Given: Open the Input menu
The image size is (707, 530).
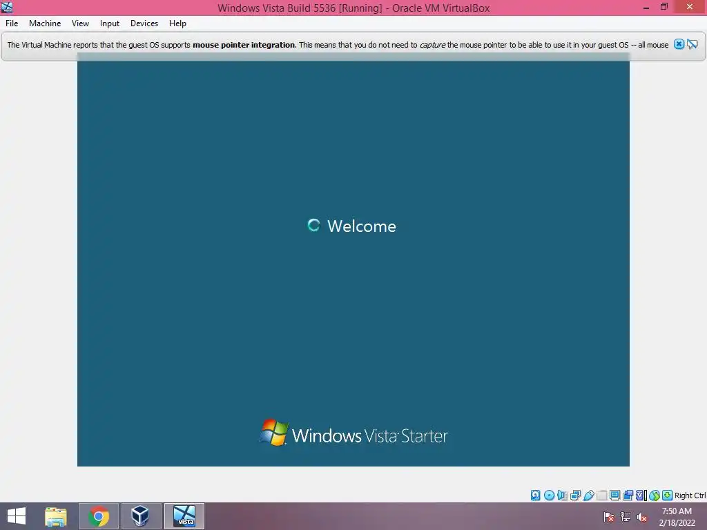Looking at the screenshot, I should [x=110, y=23].
